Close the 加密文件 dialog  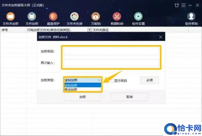pos(161,37)
